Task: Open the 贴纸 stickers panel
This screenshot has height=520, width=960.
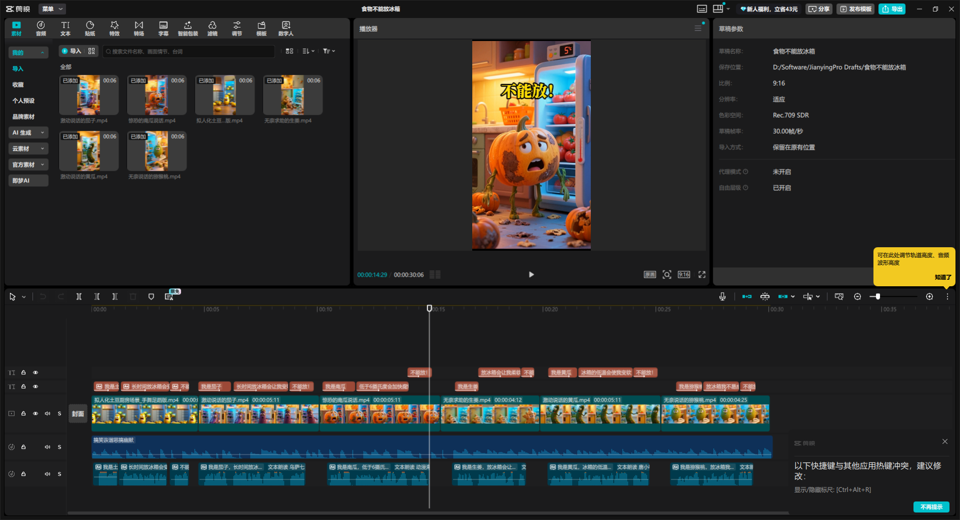Action: (90, 29)
